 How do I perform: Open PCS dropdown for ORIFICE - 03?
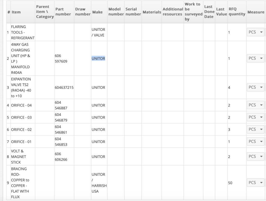[255, 117]
